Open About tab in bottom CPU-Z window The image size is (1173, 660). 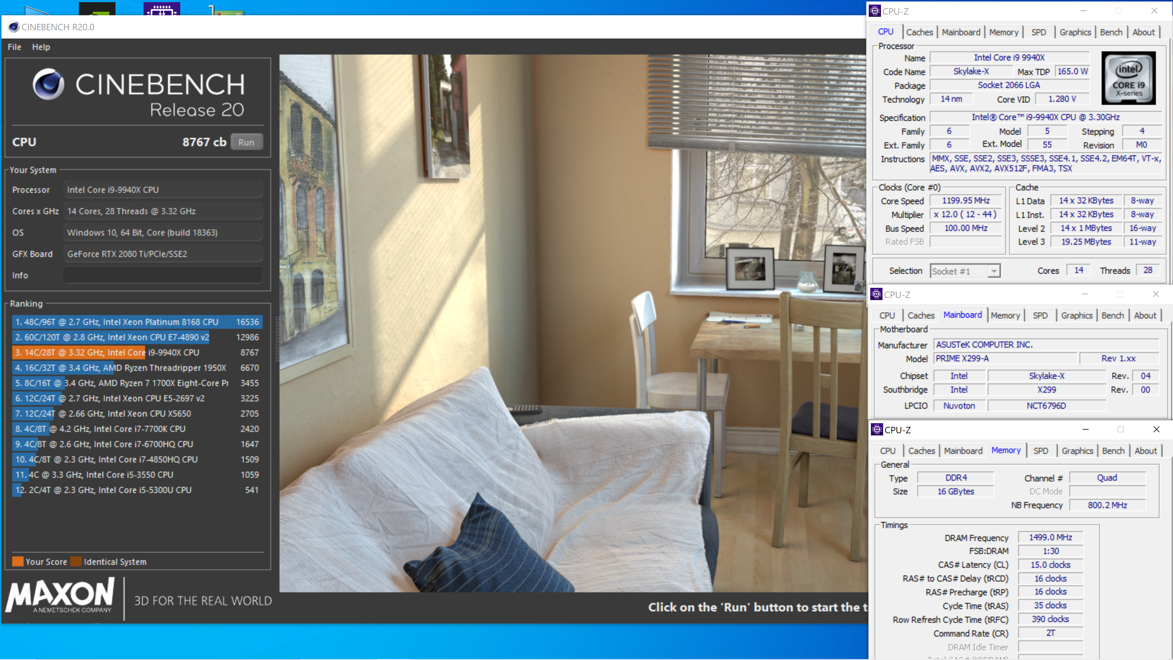(1145, 451)
